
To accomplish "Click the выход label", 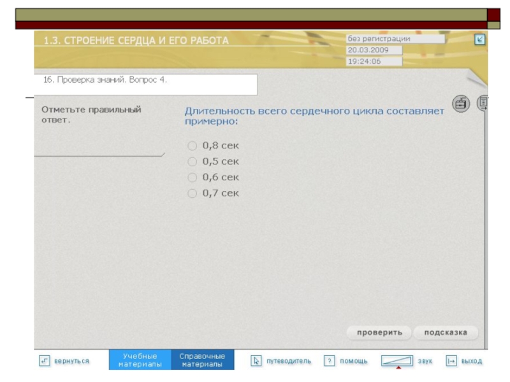I will [x=472, y=361].
